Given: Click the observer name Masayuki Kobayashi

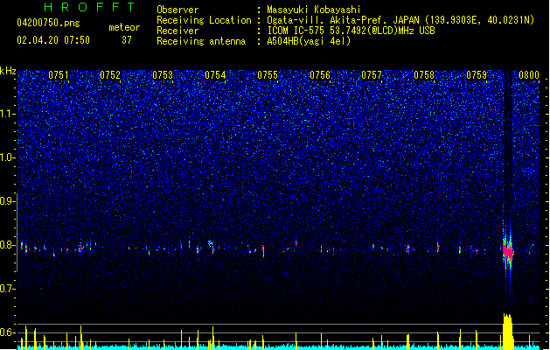Looking at the screenshot, I should point(314,10).
